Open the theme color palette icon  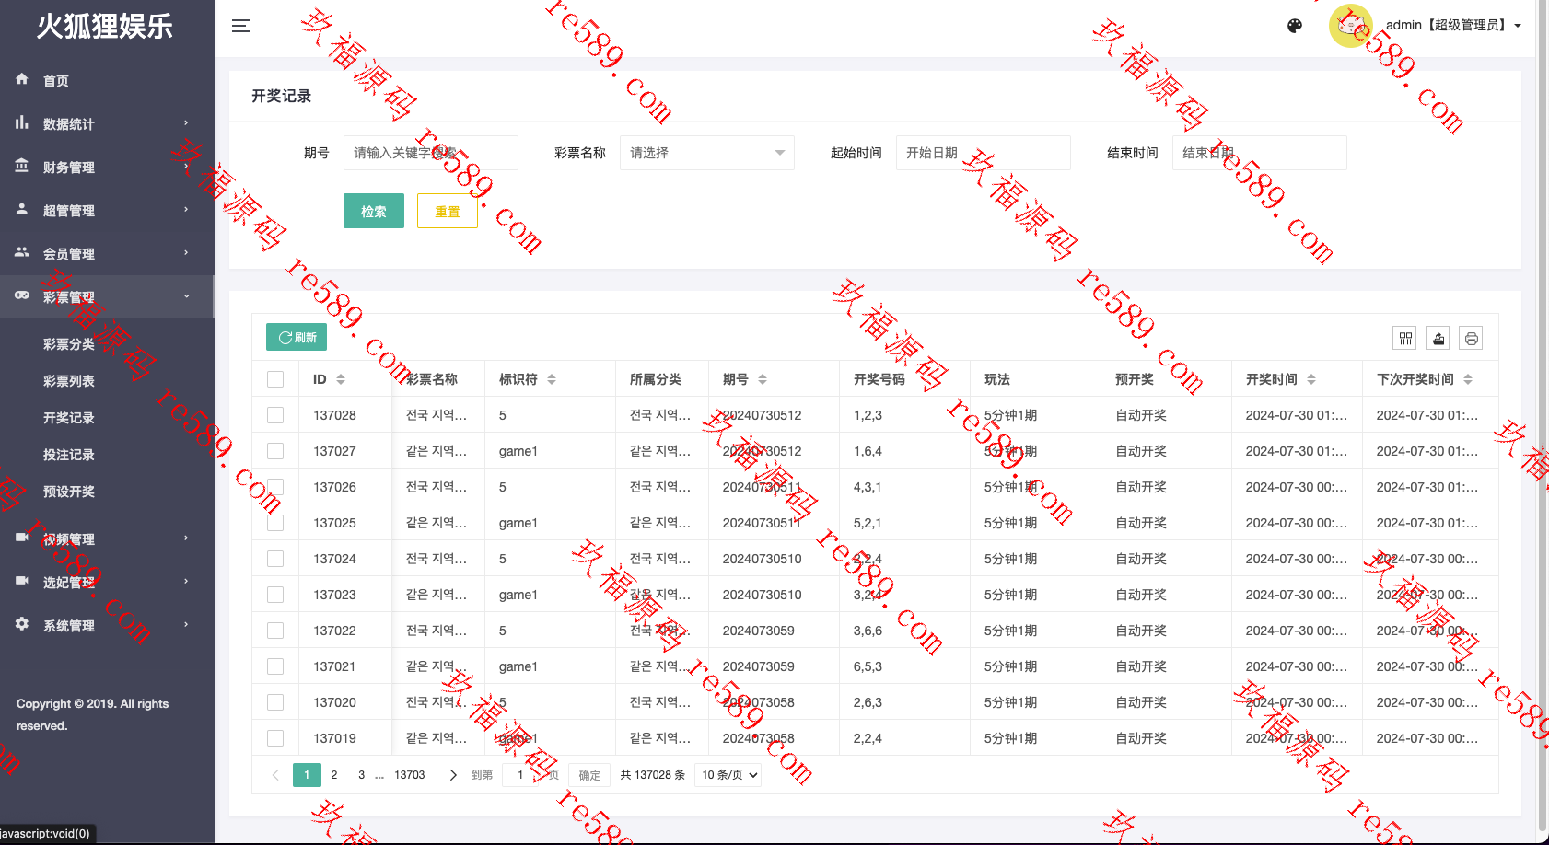pos(1295,26)
